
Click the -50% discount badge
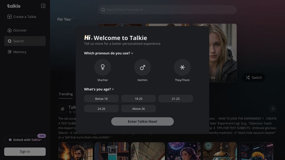42,136
